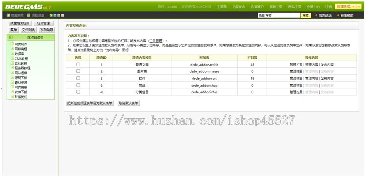Expand the 软件教程 tree node
This screenshot has height=177, width=365.
(x=12, y=63)
